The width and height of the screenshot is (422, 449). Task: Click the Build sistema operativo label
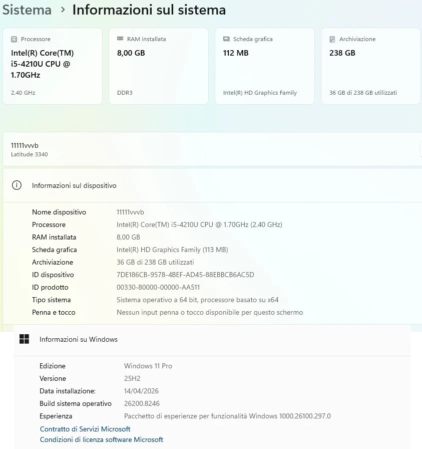point(76,404)
